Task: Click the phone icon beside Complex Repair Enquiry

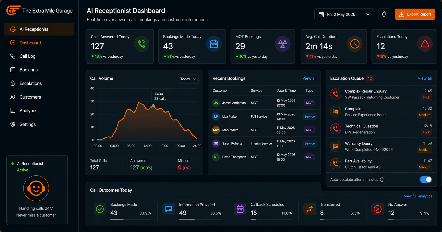Action: point(336,94)
